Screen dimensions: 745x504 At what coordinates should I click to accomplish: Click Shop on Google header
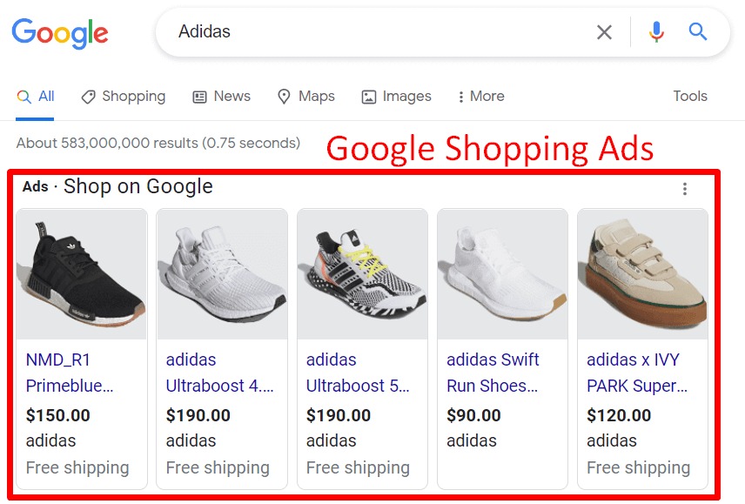coord(138,186)
